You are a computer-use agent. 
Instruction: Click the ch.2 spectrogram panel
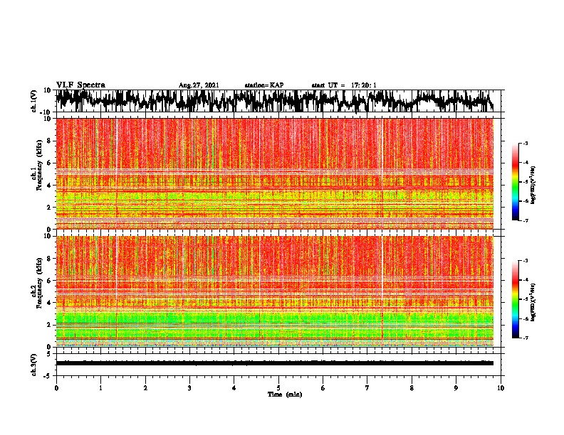click(275, 291)
